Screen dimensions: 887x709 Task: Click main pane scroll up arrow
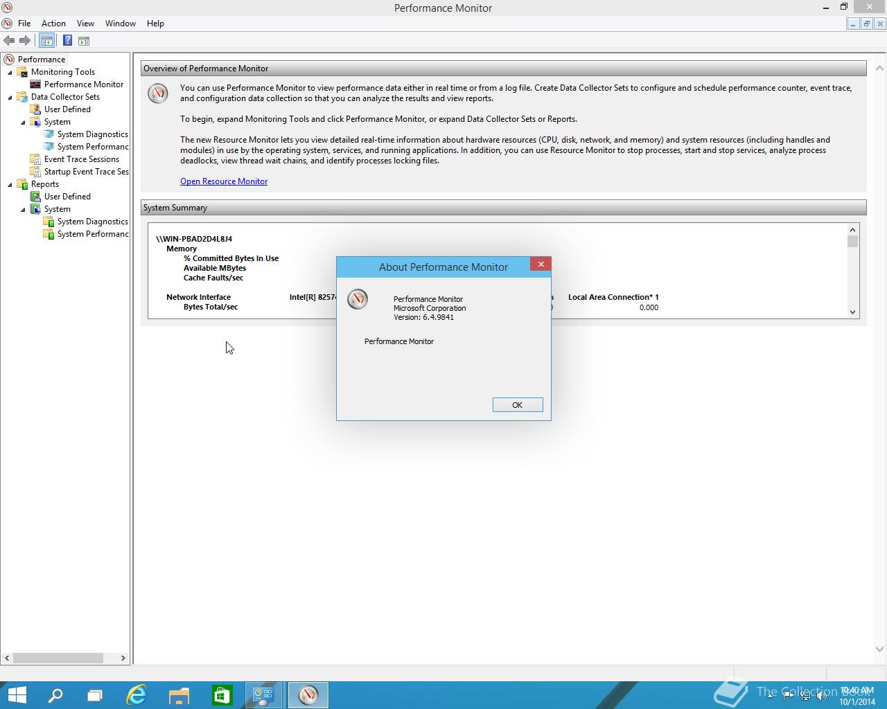[879, 69]
